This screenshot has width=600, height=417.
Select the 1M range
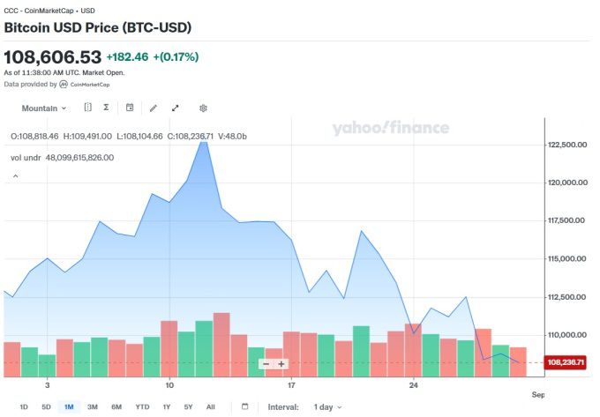pyautogui.click(x=69, y=406)
